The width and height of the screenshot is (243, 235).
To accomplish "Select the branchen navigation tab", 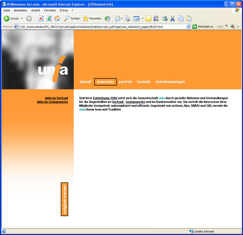I will click(105, 82).
